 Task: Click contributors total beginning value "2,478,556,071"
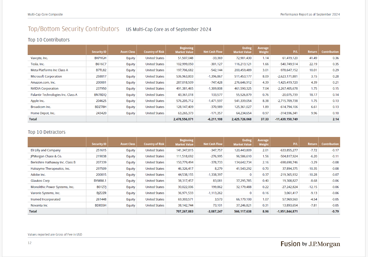[183, 119]
